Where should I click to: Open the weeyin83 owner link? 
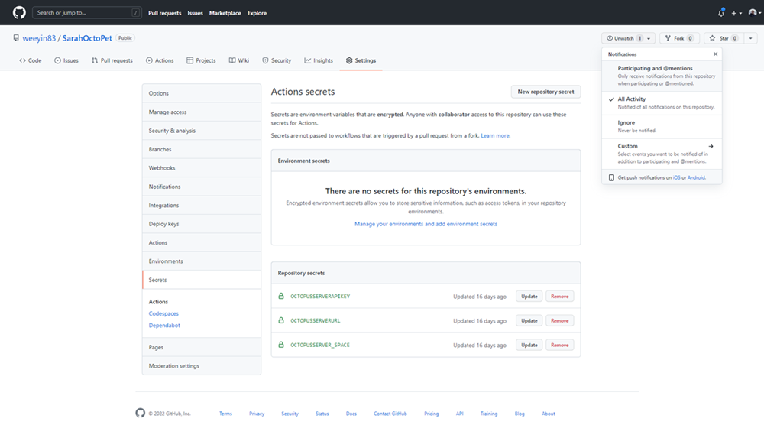coord(39,38)
